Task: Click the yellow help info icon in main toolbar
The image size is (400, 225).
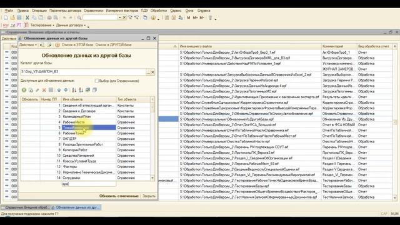Action: 153,17
